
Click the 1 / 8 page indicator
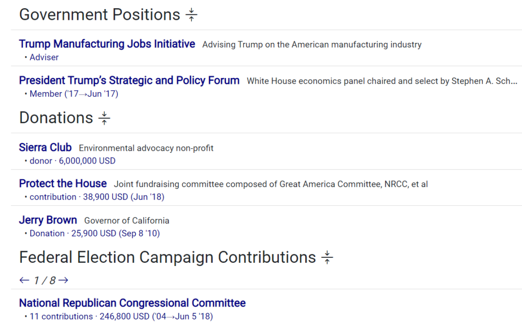tap(44, 280)
